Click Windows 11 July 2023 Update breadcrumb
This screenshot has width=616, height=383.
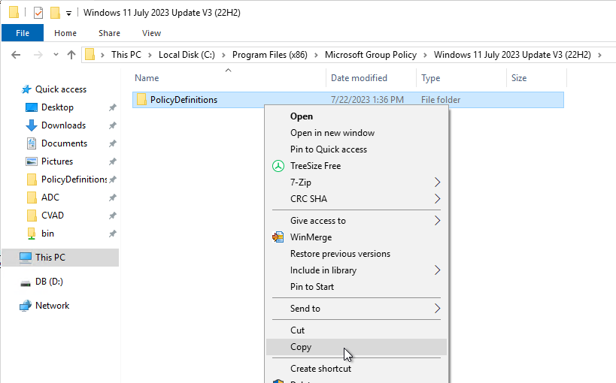[x=512, y=55]
